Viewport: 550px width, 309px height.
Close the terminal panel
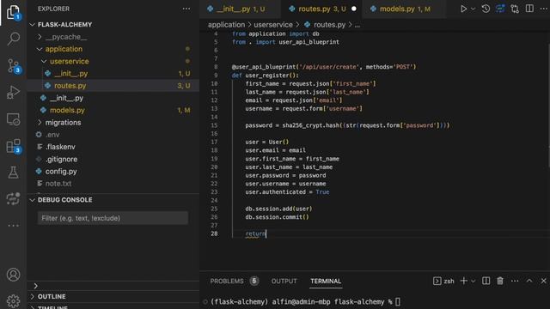544,281
